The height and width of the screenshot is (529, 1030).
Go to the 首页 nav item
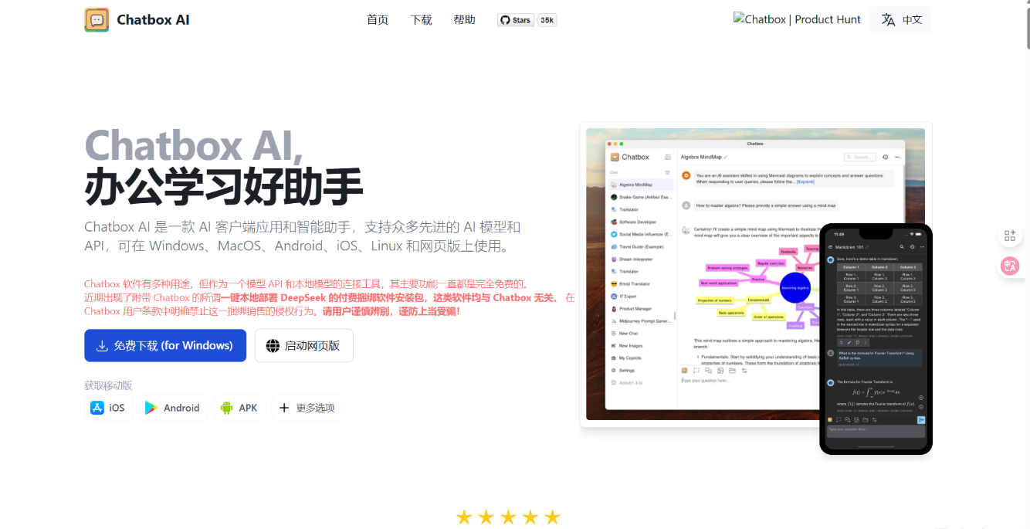tap(378, 20)
